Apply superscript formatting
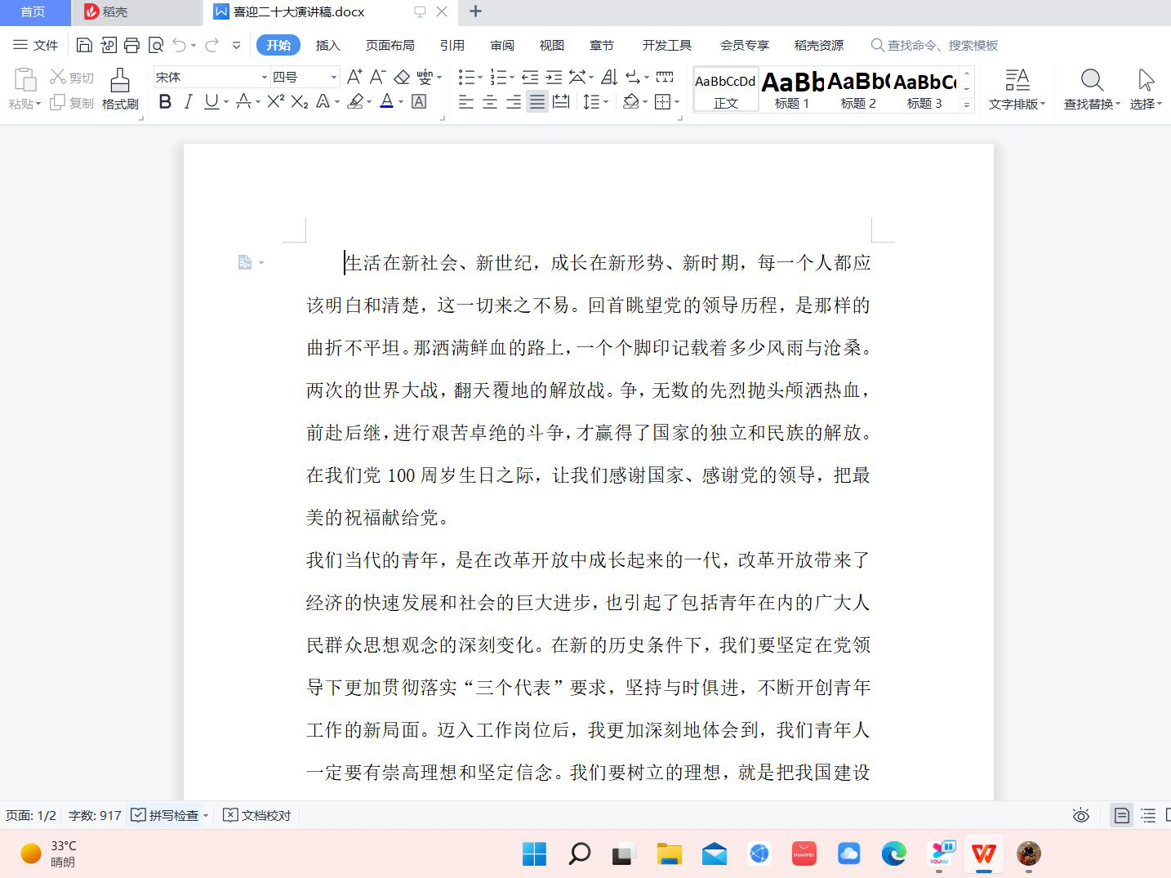The height and width of the screenshot is (878, 1171). click(x=275, y=101)
